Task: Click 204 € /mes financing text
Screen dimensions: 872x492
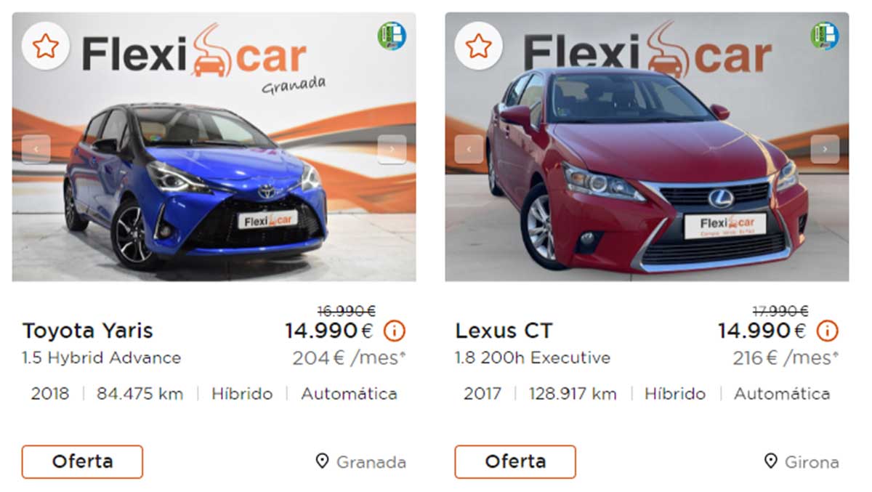Action: (350, 358)
